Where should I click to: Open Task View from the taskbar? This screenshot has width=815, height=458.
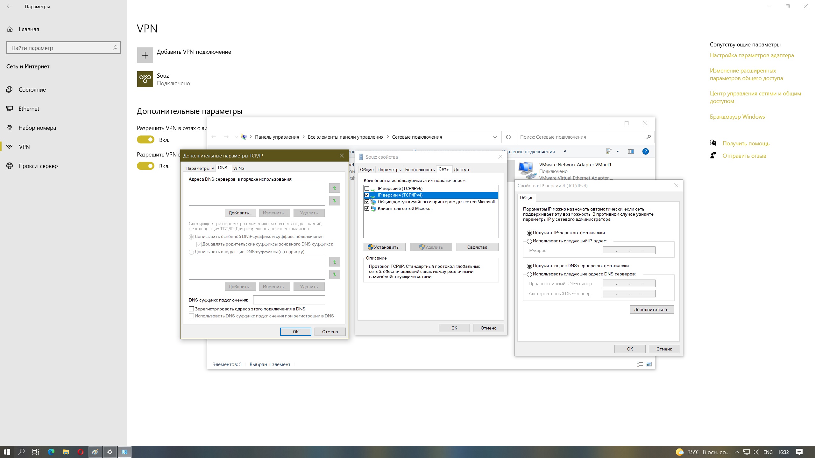tap(36, 452)
